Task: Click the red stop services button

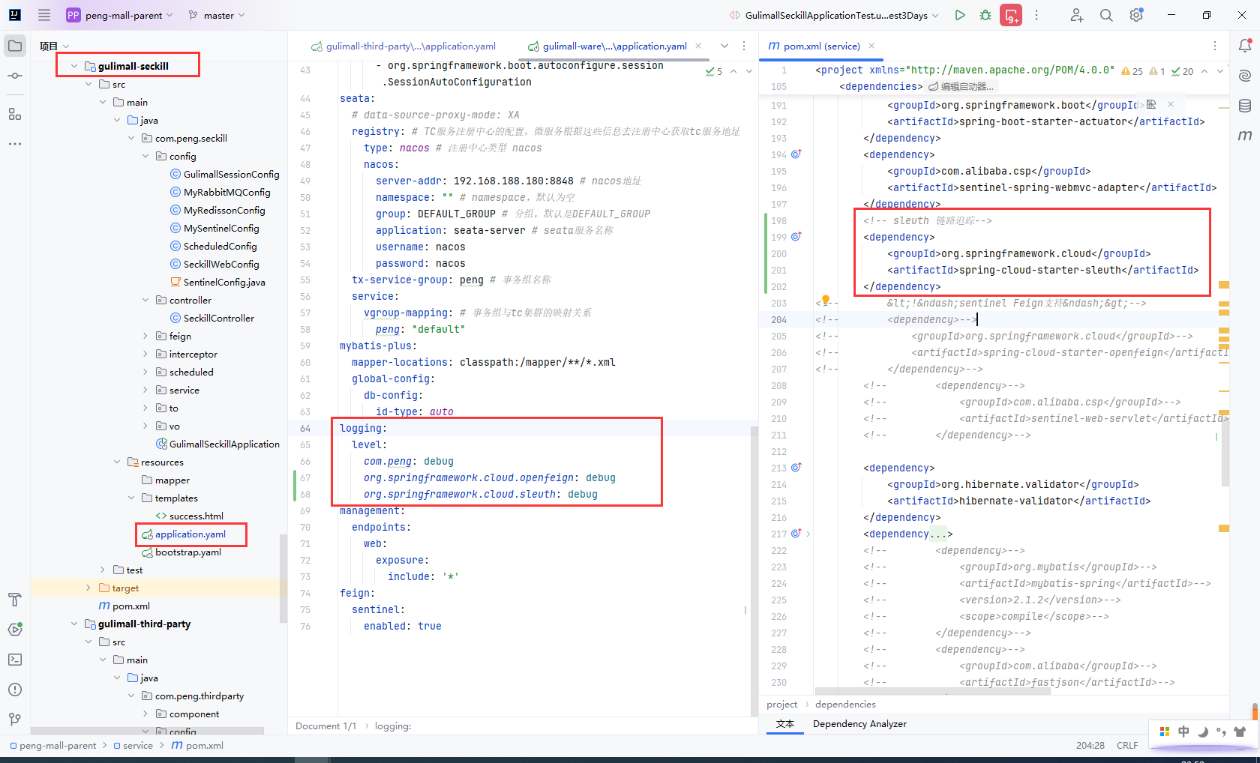Action: coord(1011,15)
